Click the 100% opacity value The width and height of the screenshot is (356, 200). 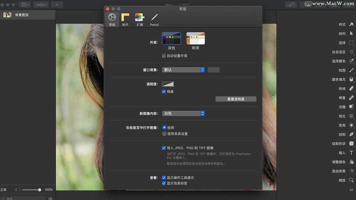48,190
